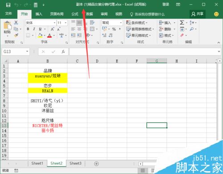The height and width of the screenshot is (174, 223).
Task: Toggle Italic formatting
Action: [x=34, y=29]
